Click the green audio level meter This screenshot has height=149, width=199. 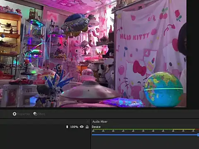click(x=132, y=129)
